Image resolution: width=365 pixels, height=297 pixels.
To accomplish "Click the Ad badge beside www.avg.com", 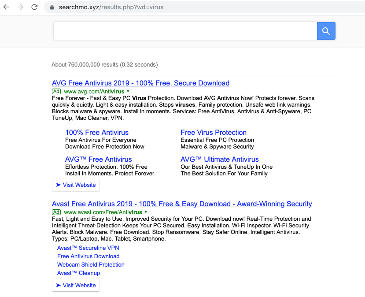I will 56,91.
